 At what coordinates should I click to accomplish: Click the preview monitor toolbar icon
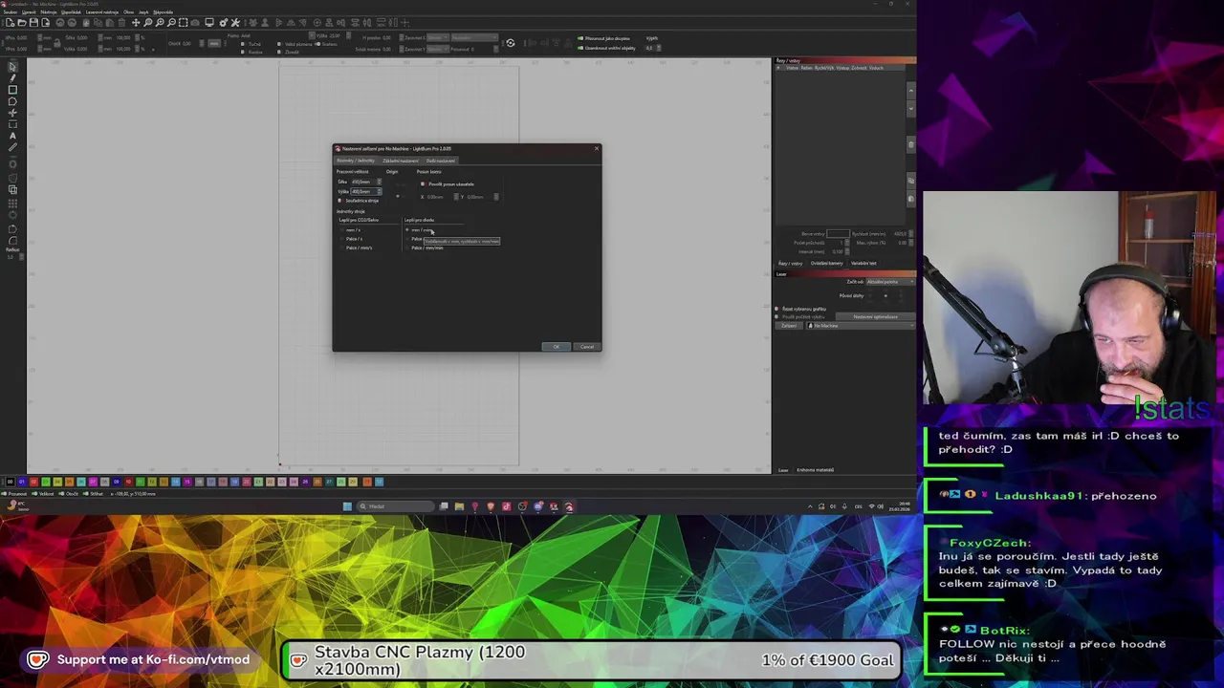(209, 22)
